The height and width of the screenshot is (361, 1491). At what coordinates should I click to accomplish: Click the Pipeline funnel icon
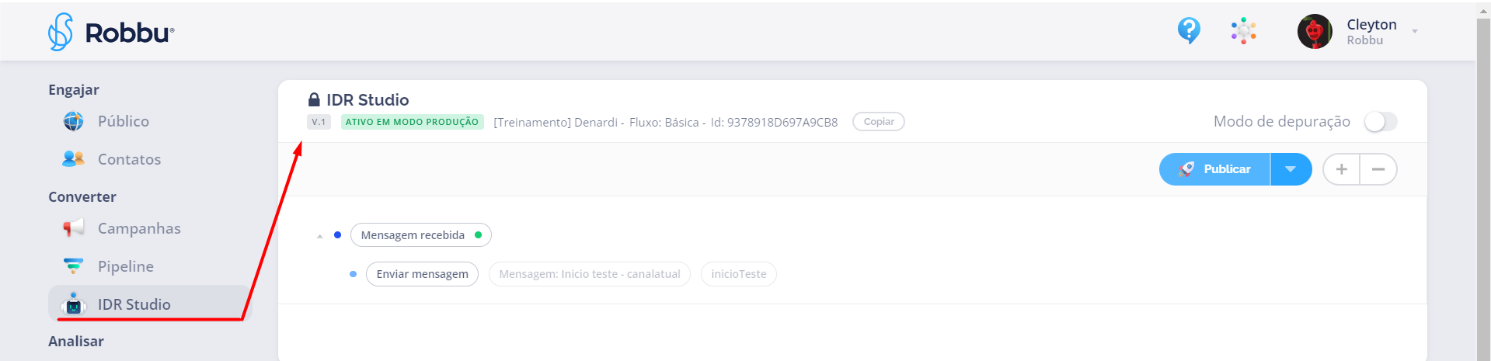point(74,266)
